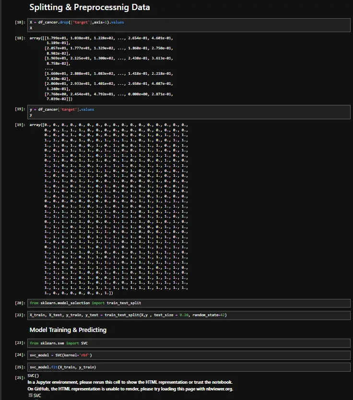Focus the X_train, X_test split code cell
The image size is (353, 400).
pyautogui.click(x=189, y=315)
